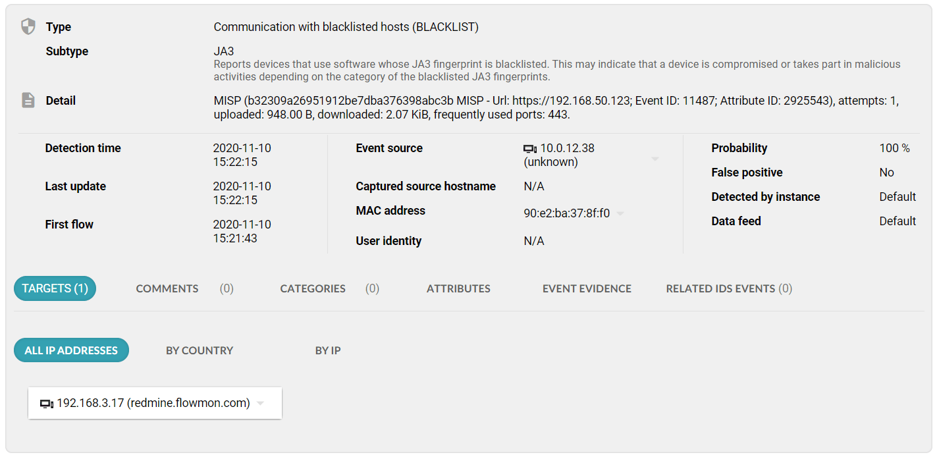Click the device icon next to 10.0.12.38

pos(530,149)
